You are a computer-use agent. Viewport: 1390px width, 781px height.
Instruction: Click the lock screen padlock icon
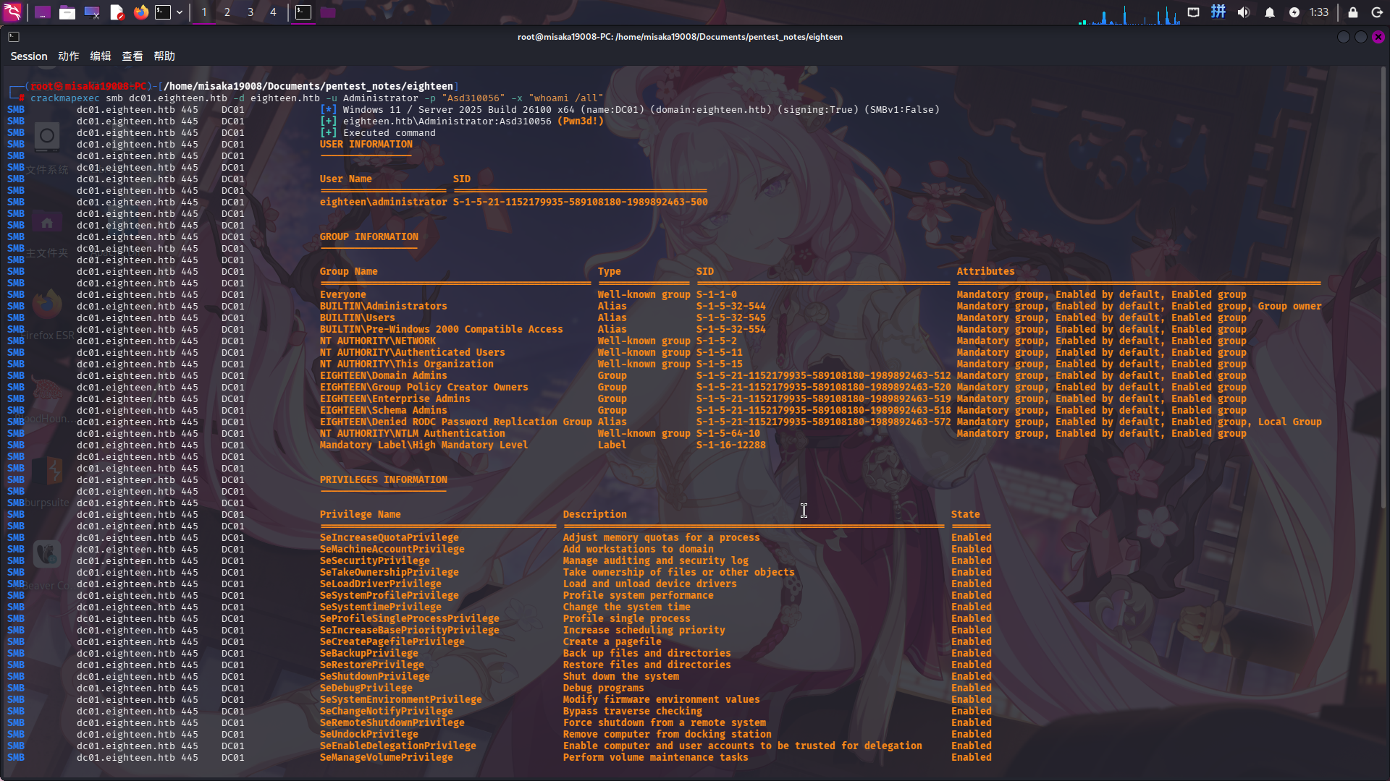1352,12
